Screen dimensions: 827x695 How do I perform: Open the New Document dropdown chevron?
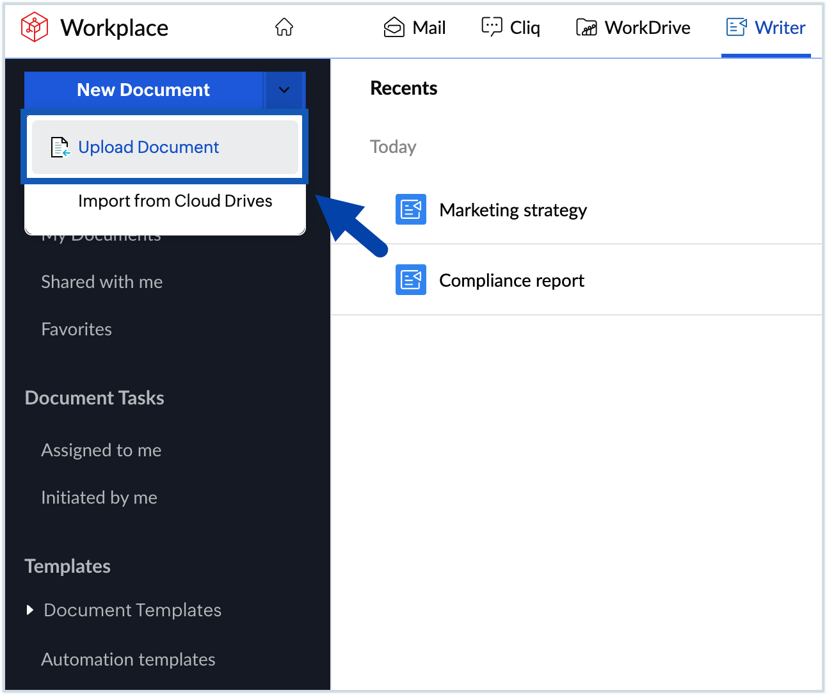coord(284,90)
